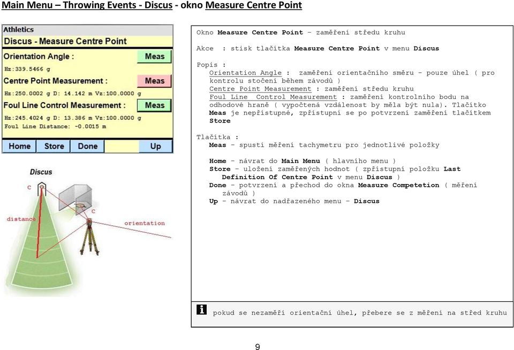Click underlined 'Centre Point Measurement' in description
514x350 pixels.
point(260,89)
